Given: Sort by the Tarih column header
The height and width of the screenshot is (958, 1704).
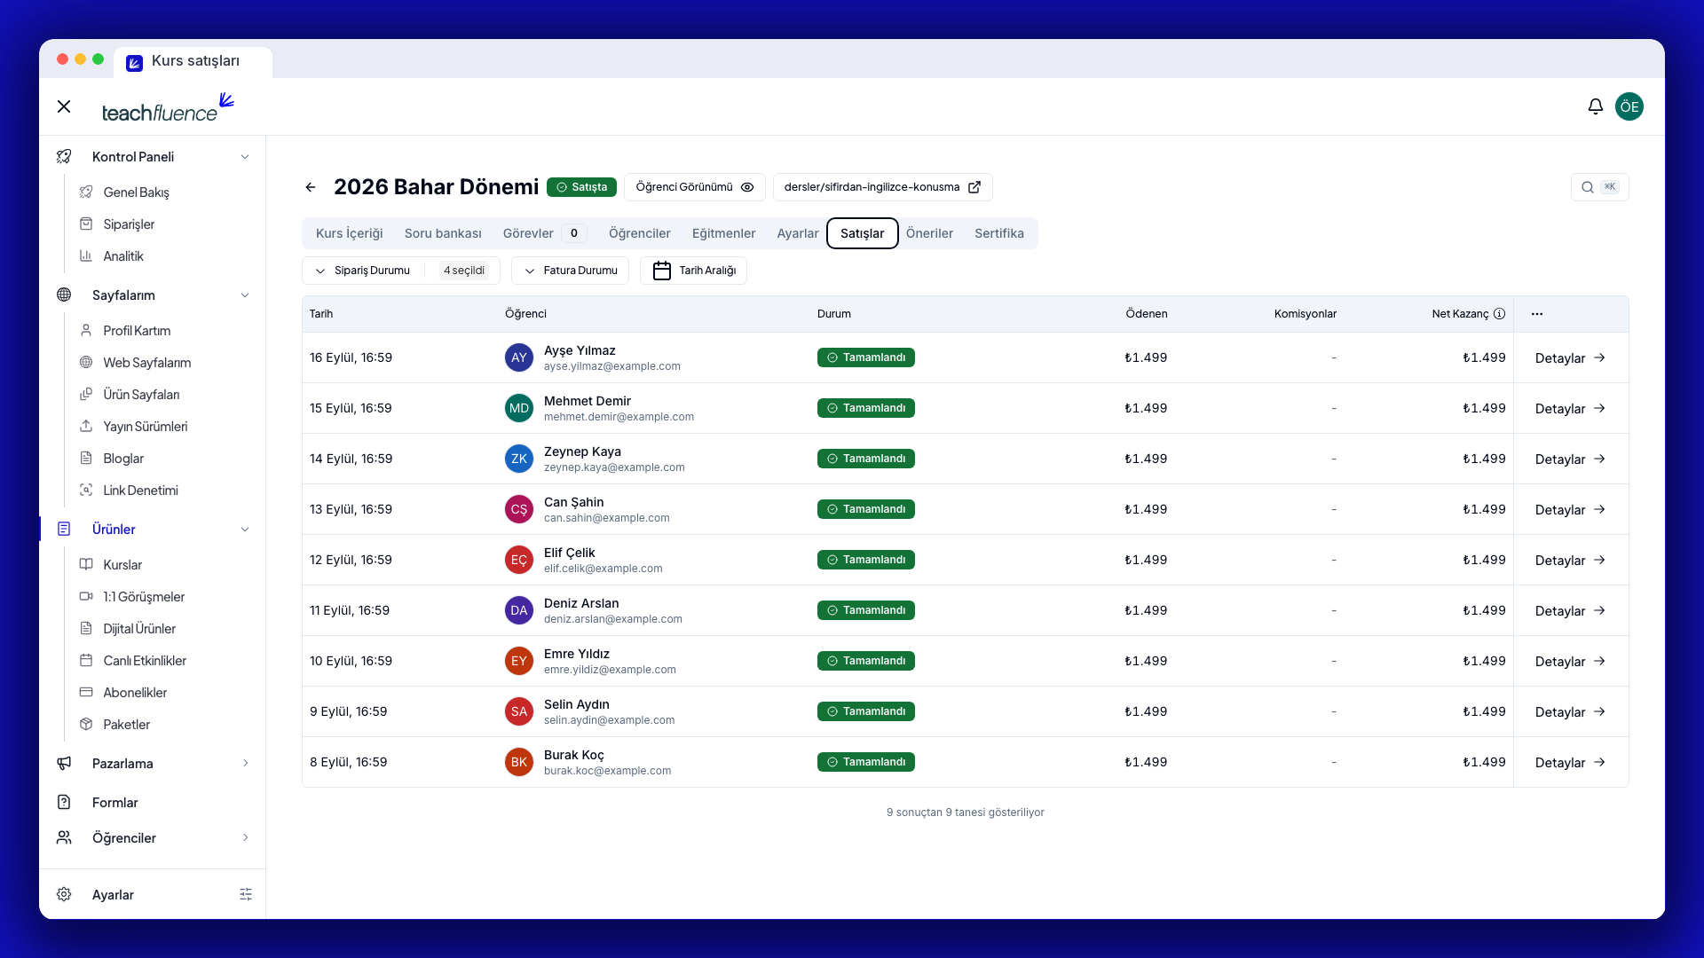Looking at the screenshot, I should 321,314.
